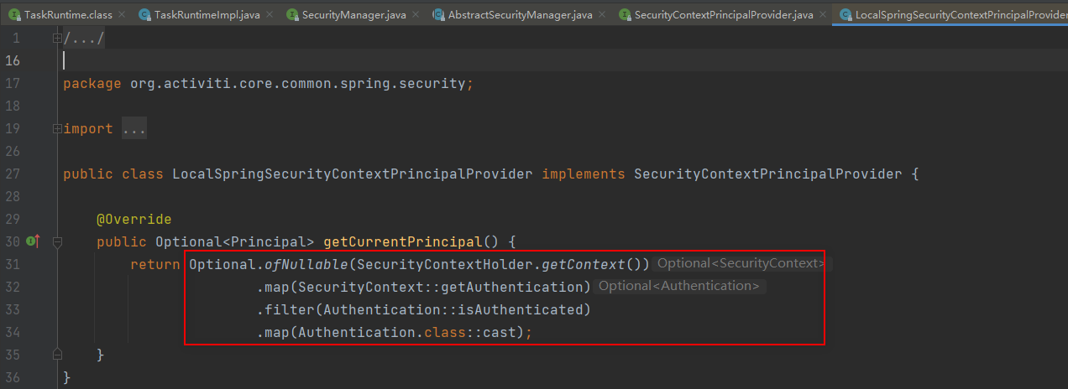This screenshot has height=389, width=1068.
Task: Open the AbstractSecurityManager.java tab
Action: click(x=520, y=15)
